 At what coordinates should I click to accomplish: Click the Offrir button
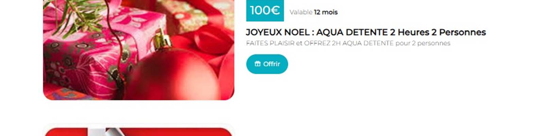[267, 64]
